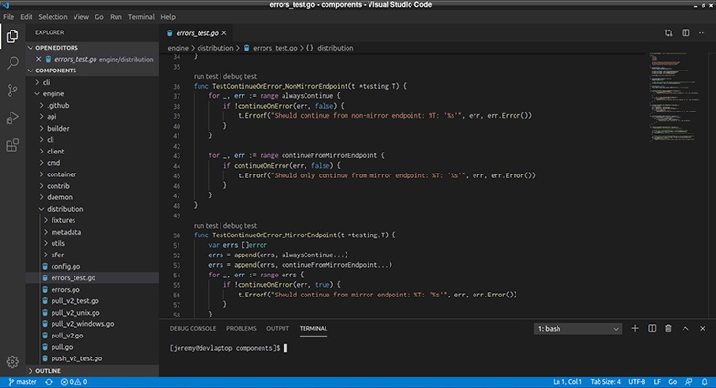Maximize the panel with the chevron-up icon
Viewport: 716px width, 388px height.
point(685,329)
